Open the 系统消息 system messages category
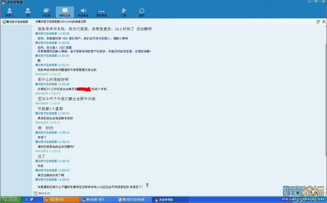This screenshot has width=327, height=203. pos(83,12)
